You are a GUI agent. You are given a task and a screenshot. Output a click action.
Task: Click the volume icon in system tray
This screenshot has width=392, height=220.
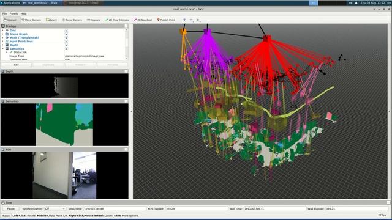pyautogui.click(x=350, y=3)
